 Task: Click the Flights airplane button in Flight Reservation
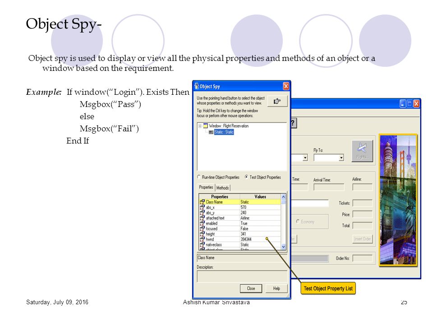click(x=362, y=151)
